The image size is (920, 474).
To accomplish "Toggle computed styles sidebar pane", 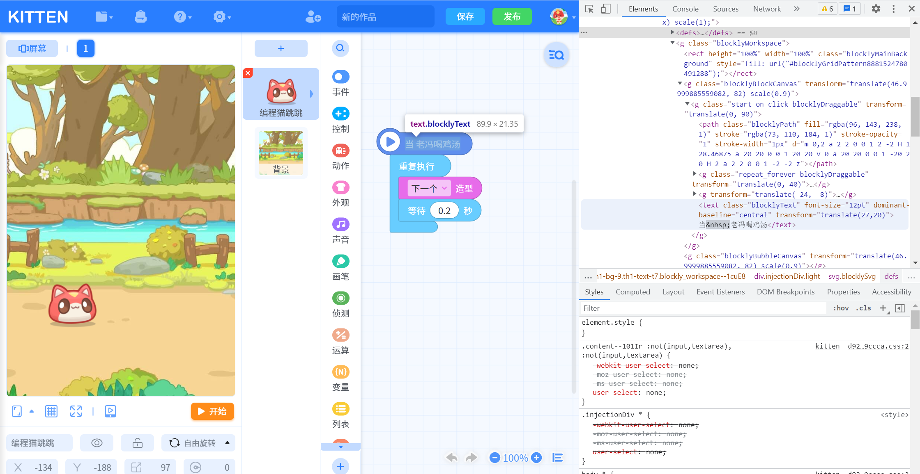I will click(x=900, y=308).
